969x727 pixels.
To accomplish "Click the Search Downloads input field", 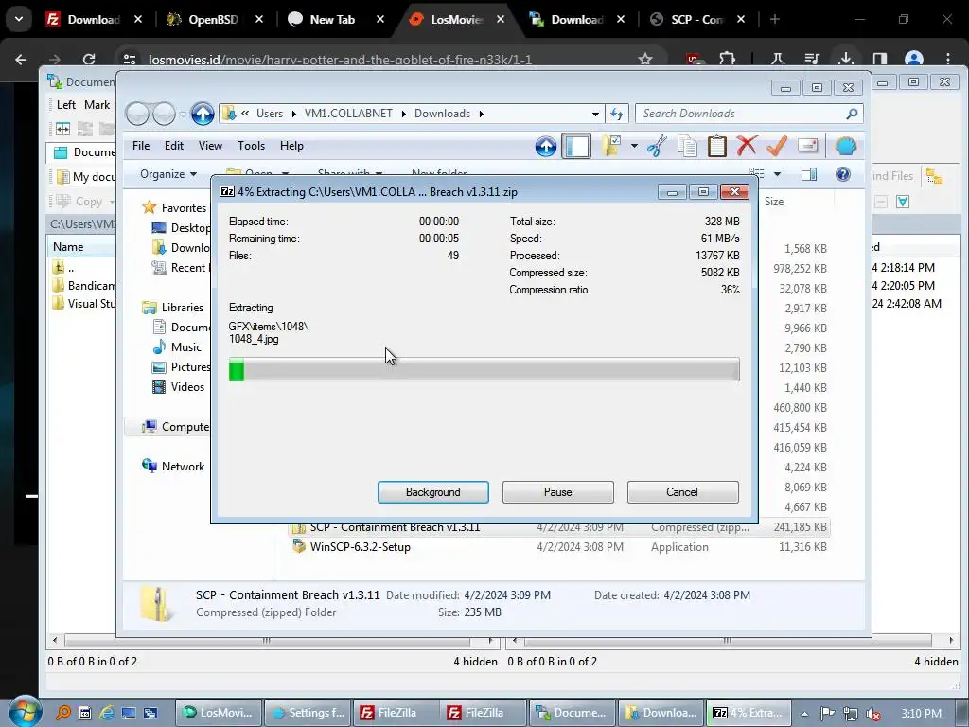I will coord(740,114).
